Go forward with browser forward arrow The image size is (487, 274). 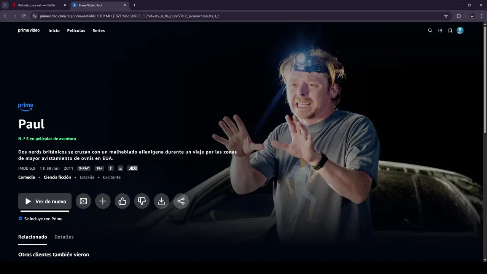click(14, 16)
